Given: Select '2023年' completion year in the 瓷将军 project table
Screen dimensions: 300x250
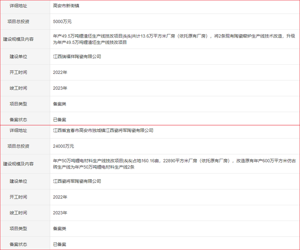Looking at the screenshot, I should tap(60, 213).
